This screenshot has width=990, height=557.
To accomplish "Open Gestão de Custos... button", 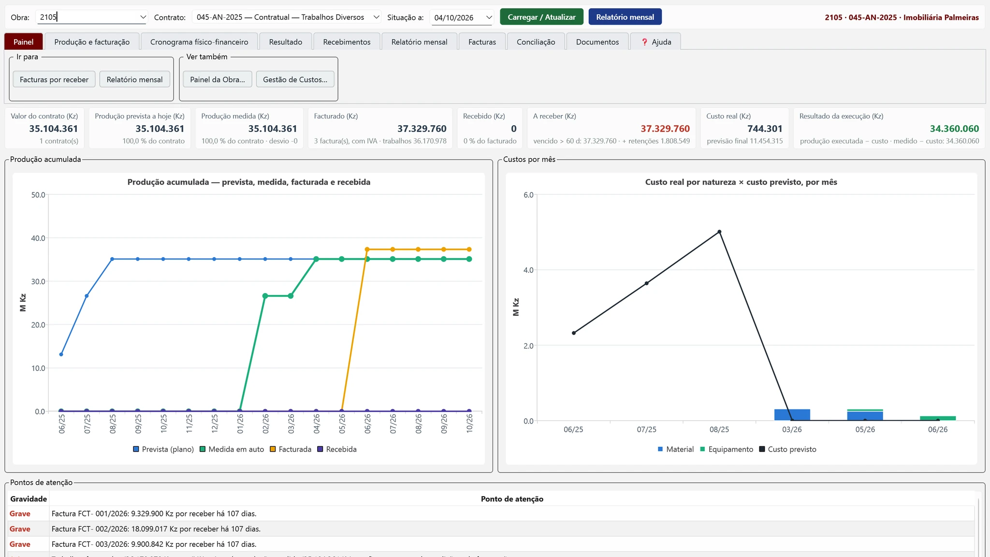I will (295, 80).
